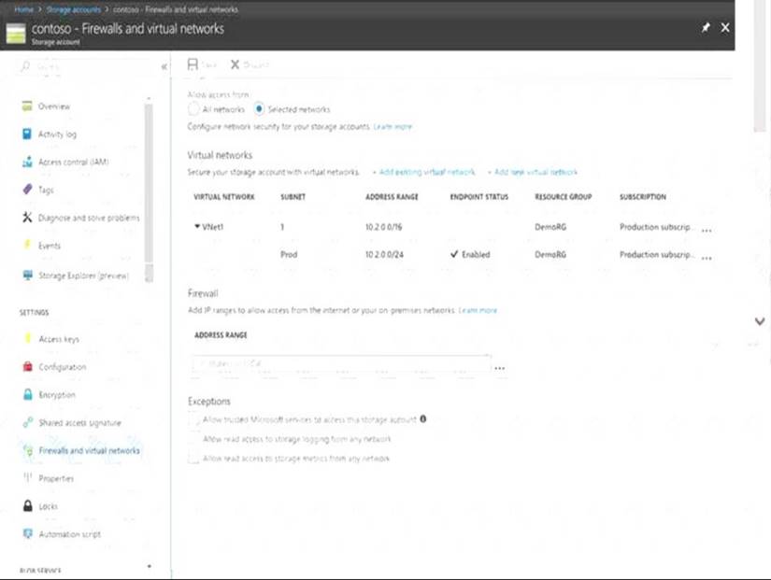
Task: Go to Overview in the sidebar
Action: 54,106
